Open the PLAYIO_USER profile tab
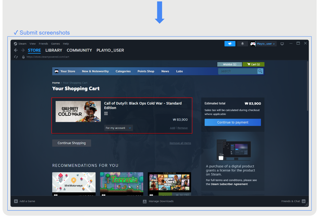319x217 pixels. tap(110, 50)
